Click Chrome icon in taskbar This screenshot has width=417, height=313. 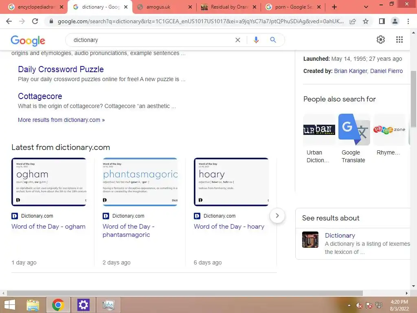pyautogui.click(x=58, y=305)
